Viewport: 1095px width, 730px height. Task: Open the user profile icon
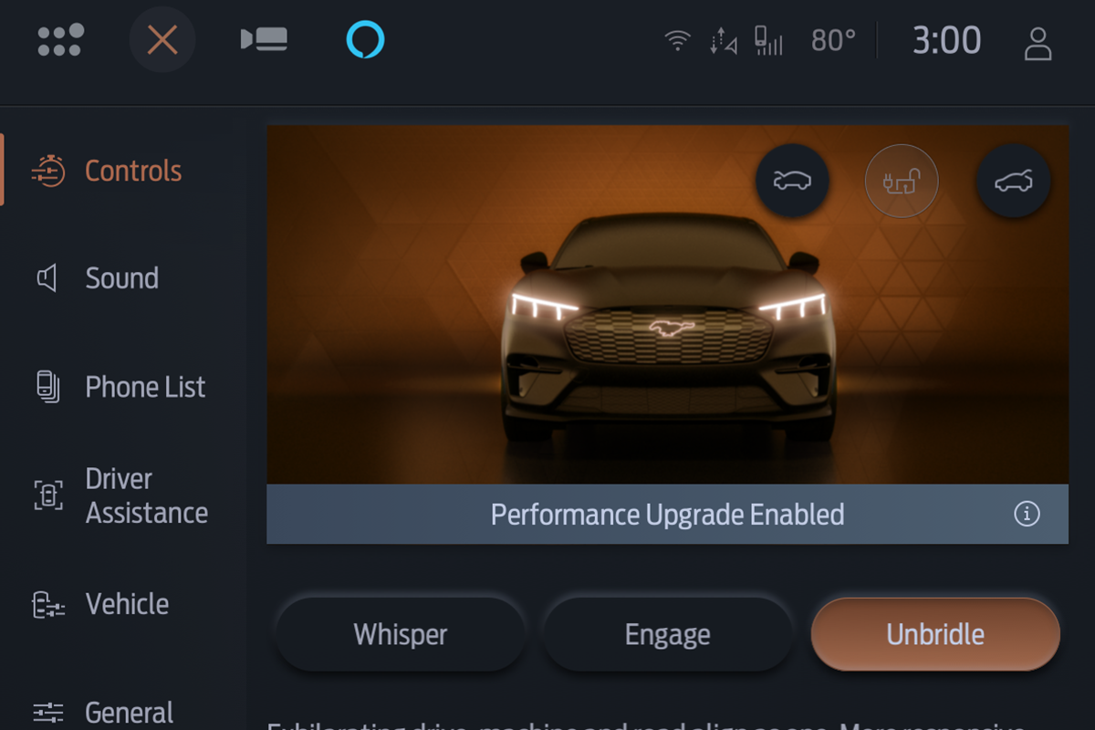coord(1038,43)
